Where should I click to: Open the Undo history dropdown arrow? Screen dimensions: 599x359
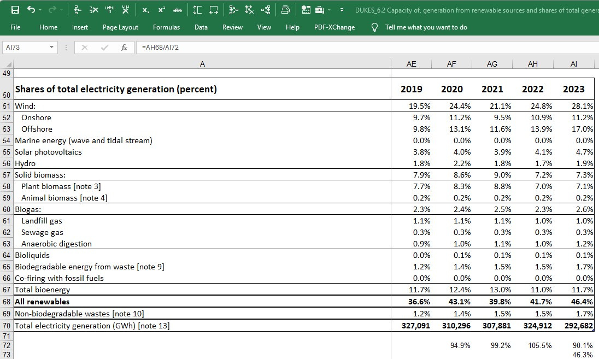point(40,10)
